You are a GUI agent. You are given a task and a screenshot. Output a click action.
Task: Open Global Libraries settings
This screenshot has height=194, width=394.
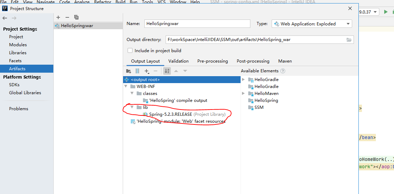25,93
